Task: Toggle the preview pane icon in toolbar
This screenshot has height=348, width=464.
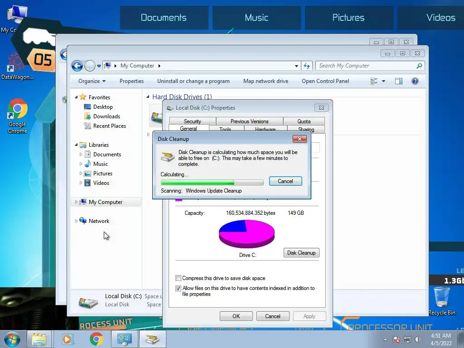Action: [399, 81]
